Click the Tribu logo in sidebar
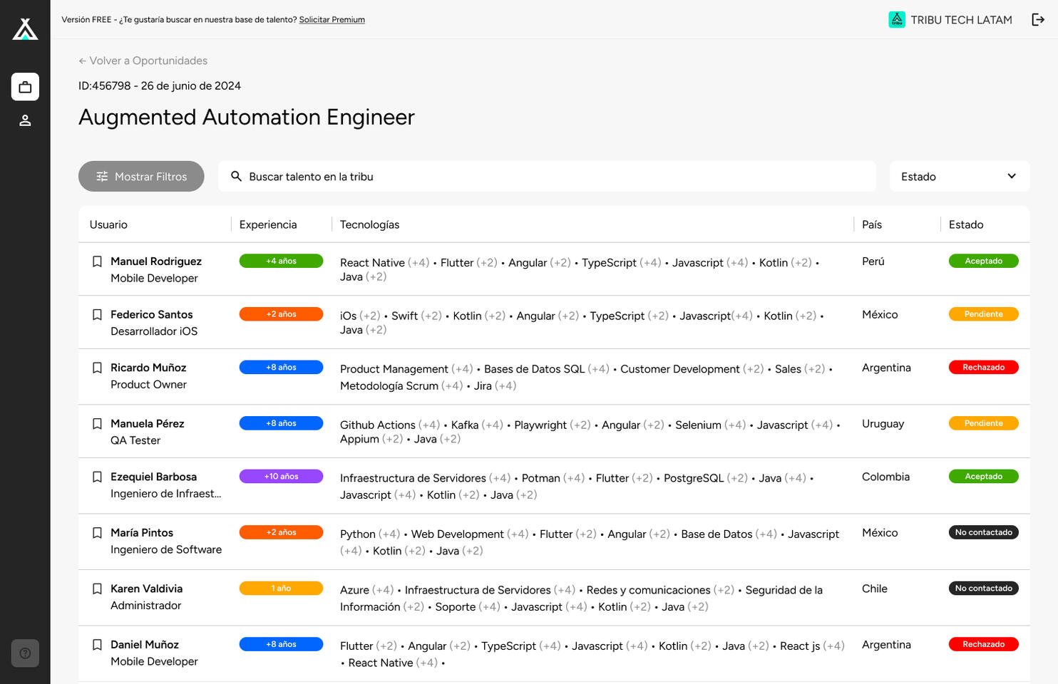This screenshot has height=684, width=1058. click(25, 29)
